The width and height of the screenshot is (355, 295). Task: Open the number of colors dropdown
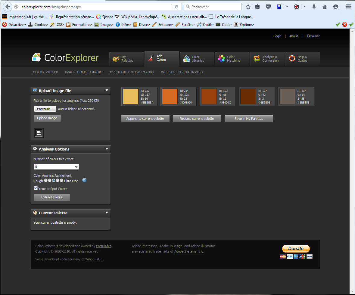pyautogui.click(x=56, y=167)
